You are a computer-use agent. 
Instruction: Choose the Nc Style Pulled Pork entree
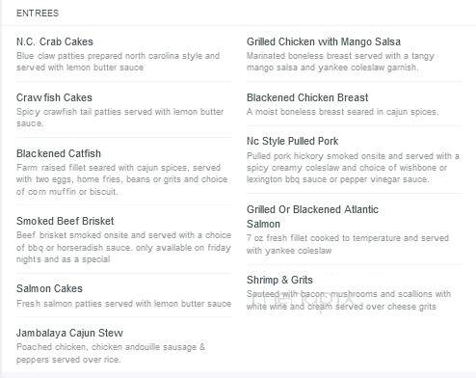(292, 141)
